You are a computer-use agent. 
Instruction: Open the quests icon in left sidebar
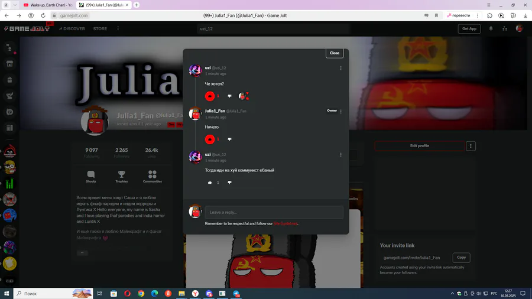(x=9, y=96)
